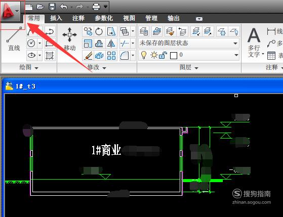
Task: Click the New drawing icon
Action: tap(29, 7)
